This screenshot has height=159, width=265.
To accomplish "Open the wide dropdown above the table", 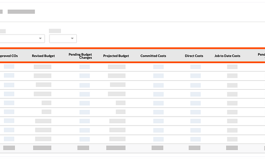I will [22, 38].
